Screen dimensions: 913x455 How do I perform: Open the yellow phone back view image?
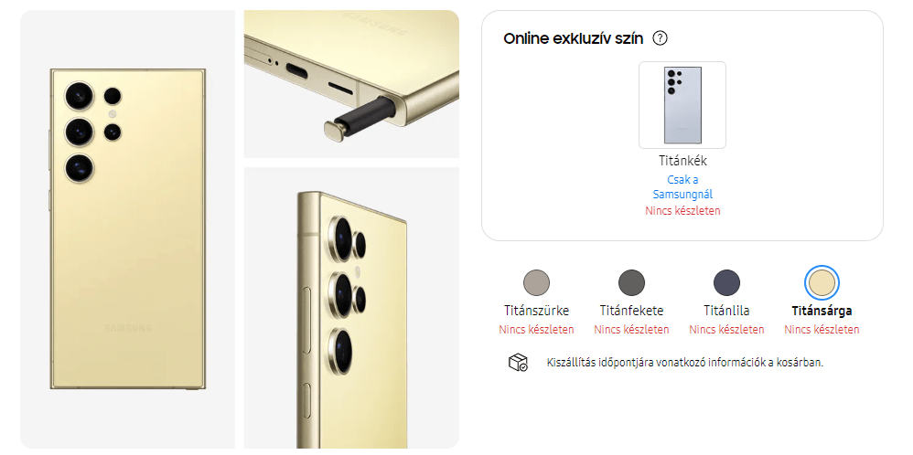click(127, 229)
